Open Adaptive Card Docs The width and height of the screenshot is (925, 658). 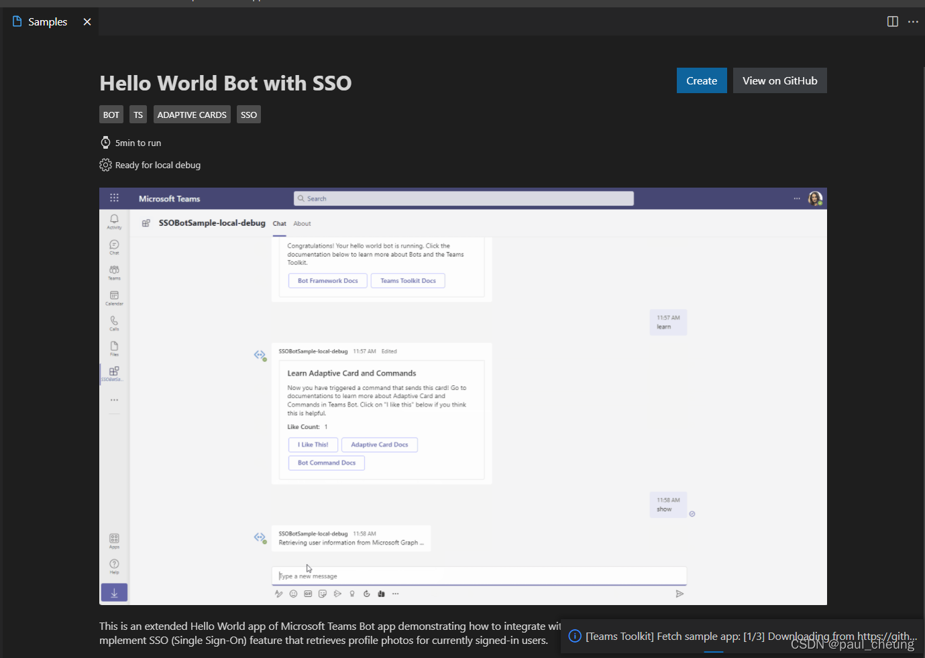point(380,445)
